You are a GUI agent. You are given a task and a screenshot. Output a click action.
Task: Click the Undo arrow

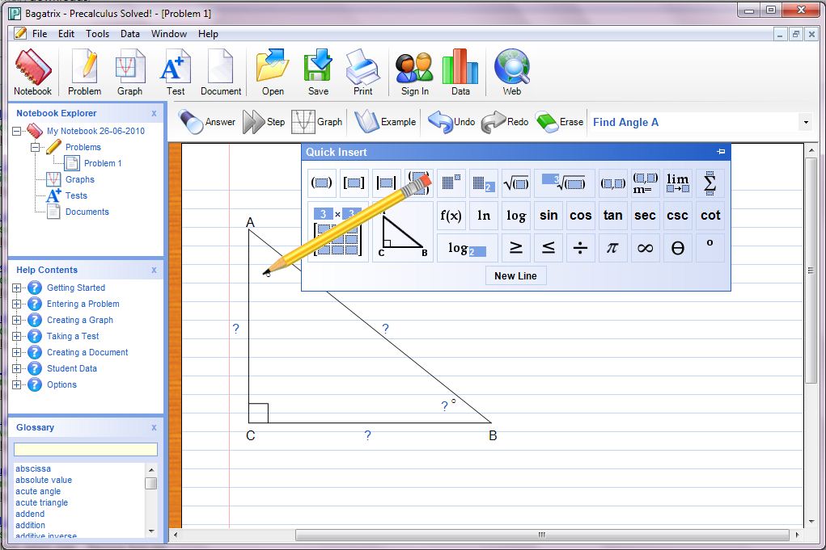tap(451, 122)
